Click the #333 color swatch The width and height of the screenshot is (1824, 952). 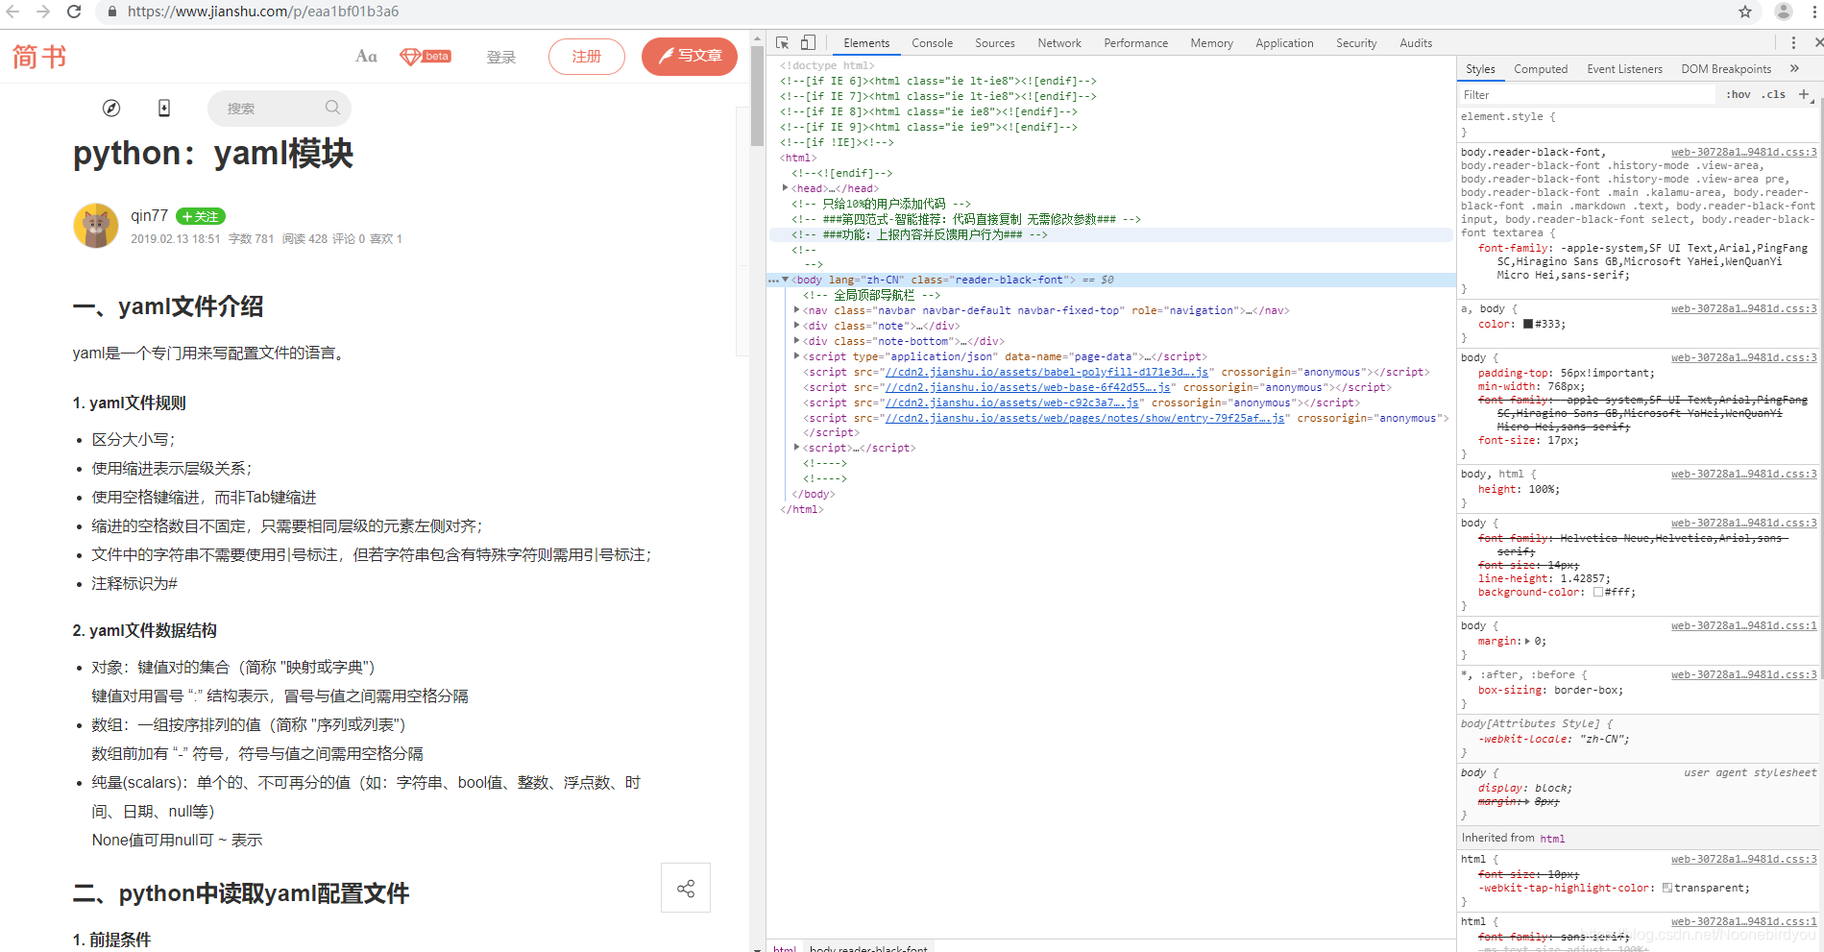coord(1528,324)
